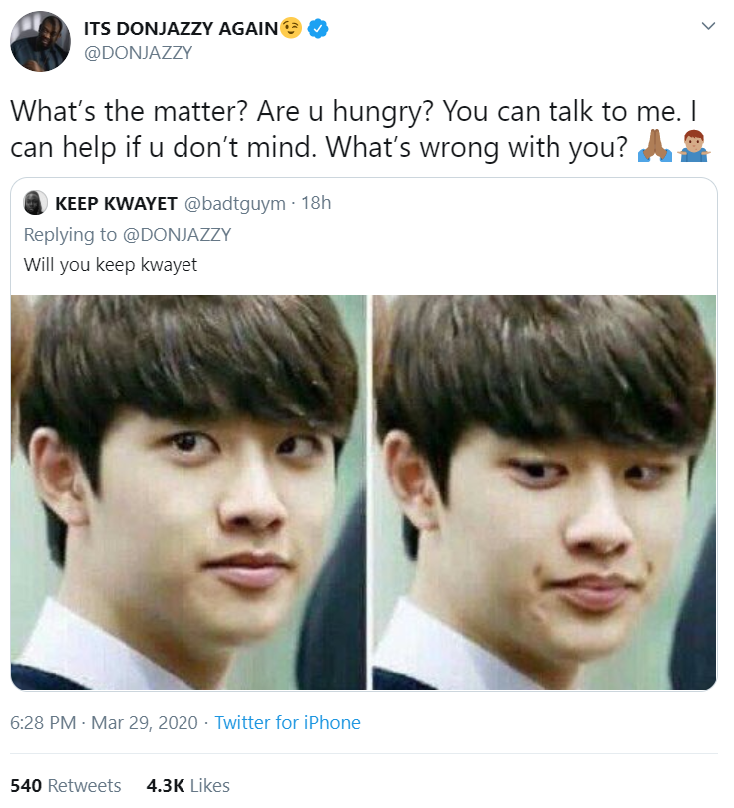Open the 18h timestamp of quoted tweet

tap(316, 203)
